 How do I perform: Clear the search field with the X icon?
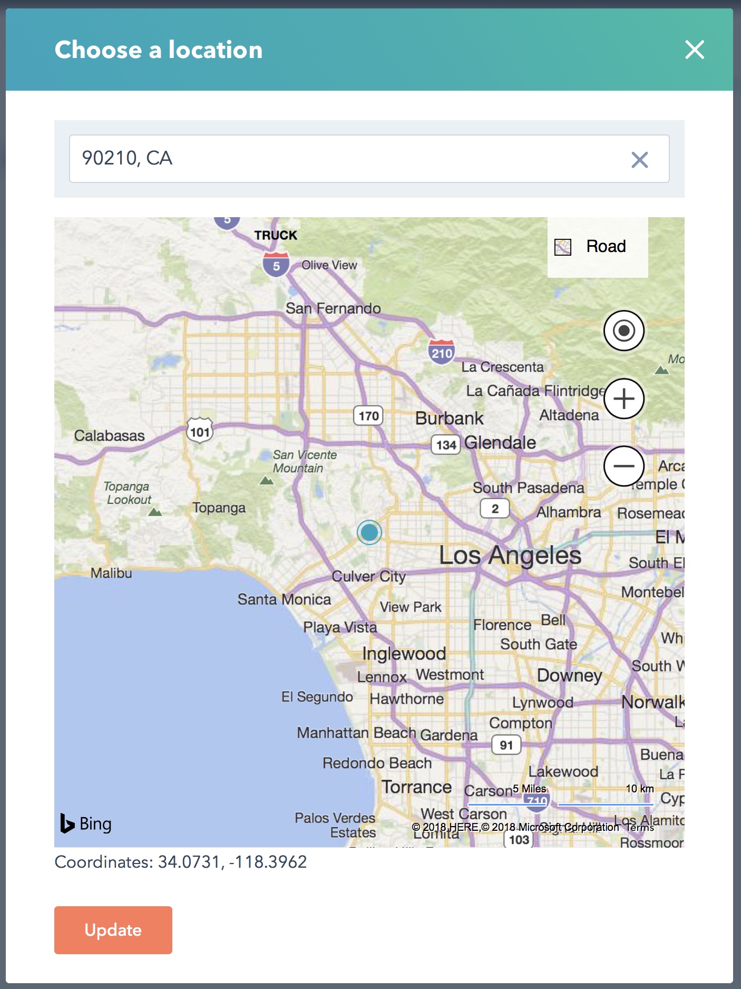(x=640, y=159)
